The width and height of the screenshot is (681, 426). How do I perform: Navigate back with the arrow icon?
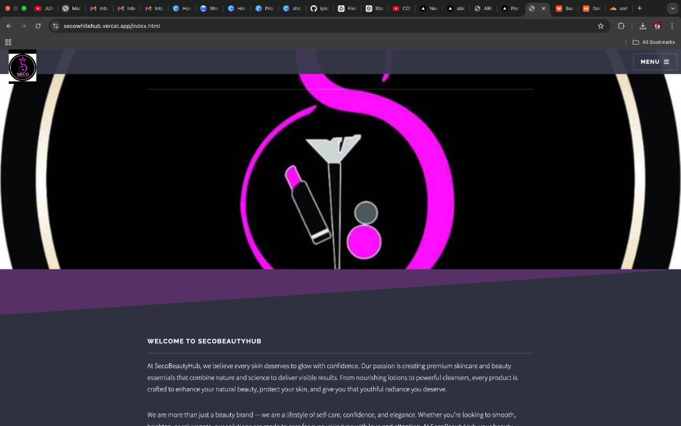[x=8, y=25]
